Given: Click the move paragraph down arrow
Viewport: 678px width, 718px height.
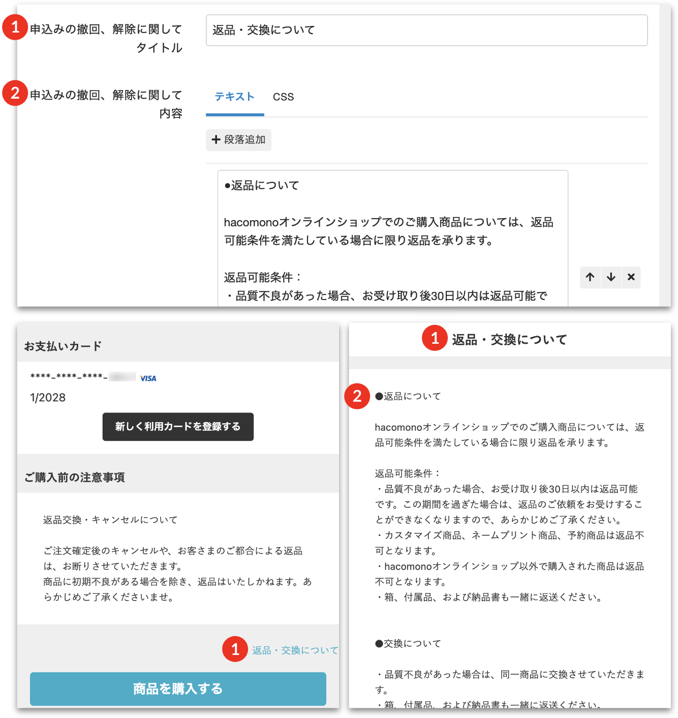Looking at the screenshot, I should click(x=611, y=277).
